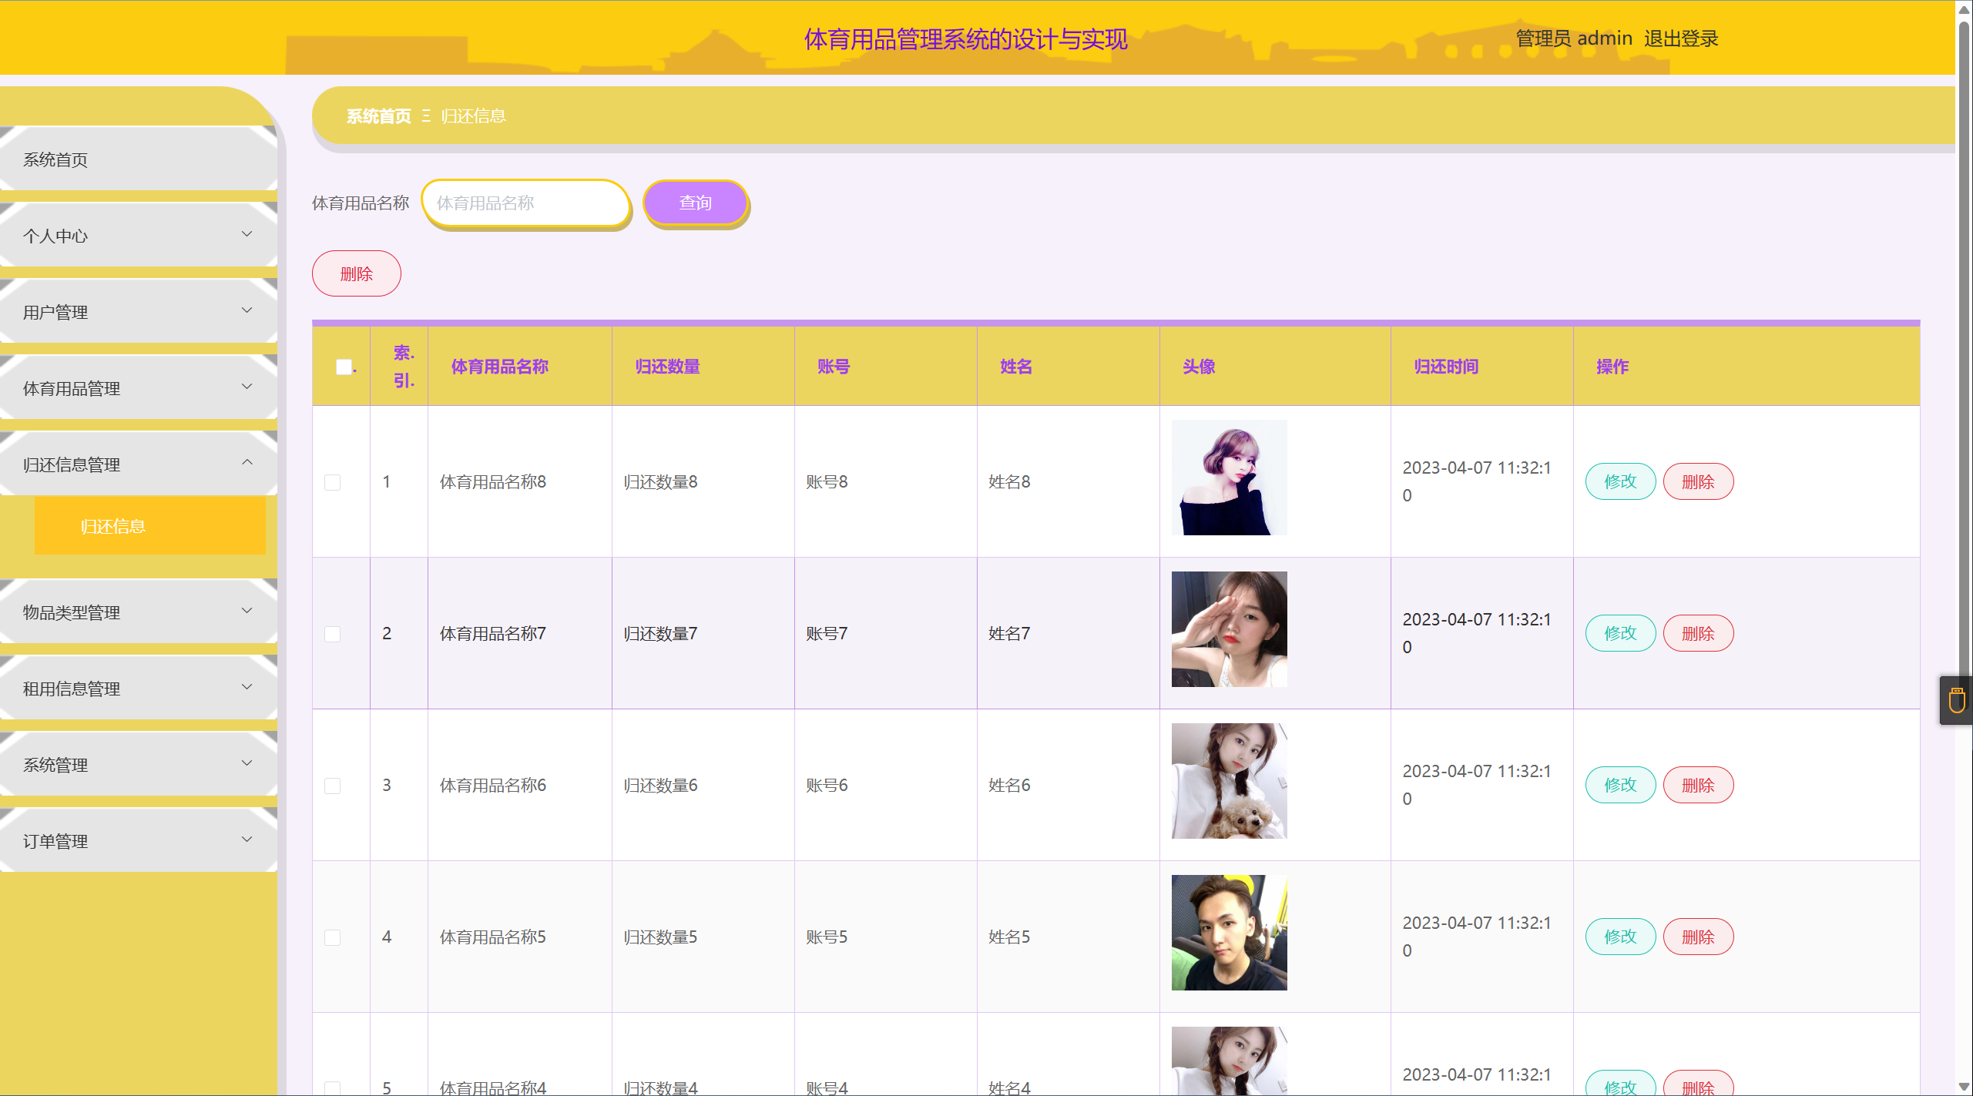This screenshot has height=1096, width=1973.
Task: Check the checkbox for row 体育用品名称5
Action: (x=332, y=937)
